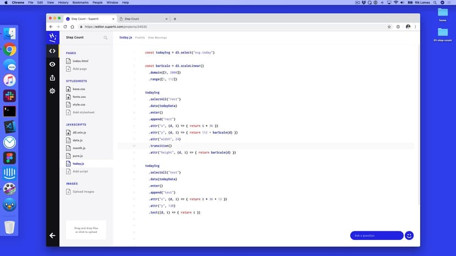Image resolution: width=456 pixels, height=256 pixels.
Task: Open the Chrome profile avatar menu
Action: pyautogui.click(x=408, y=26)
